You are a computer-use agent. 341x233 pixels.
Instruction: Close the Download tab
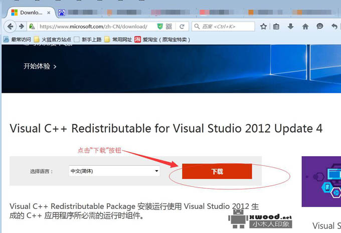pyautogui.click(x=49, y=13)
